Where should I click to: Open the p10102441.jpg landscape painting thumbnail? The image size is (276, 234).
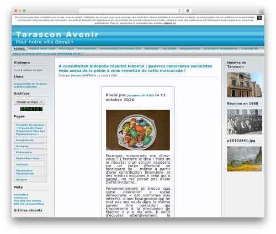pyautogui.click(x=245, y=159)
